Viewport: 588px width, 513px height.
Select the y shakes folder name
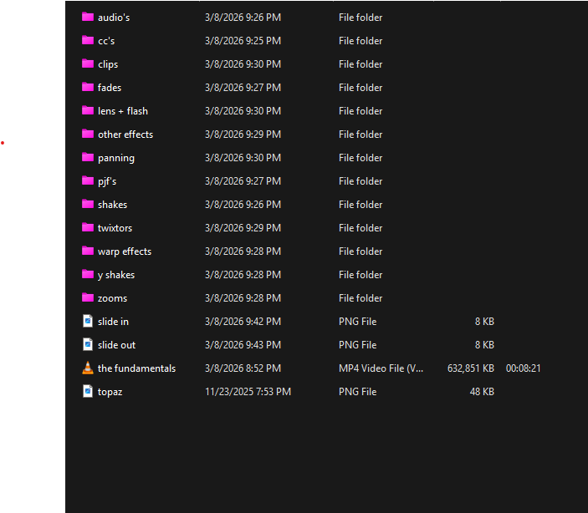(x=116, y=275)
